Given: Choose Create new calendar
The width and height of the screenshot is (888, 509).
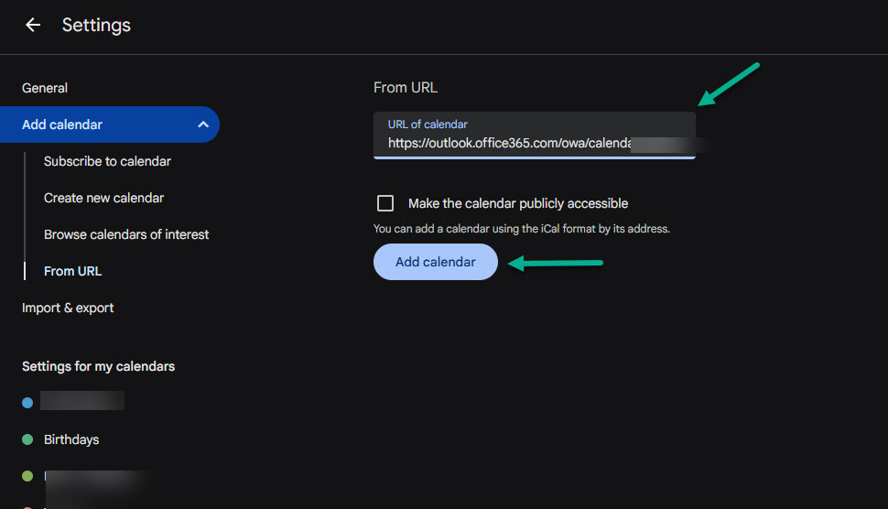Looking at the screenshot, I should [103, 198].
